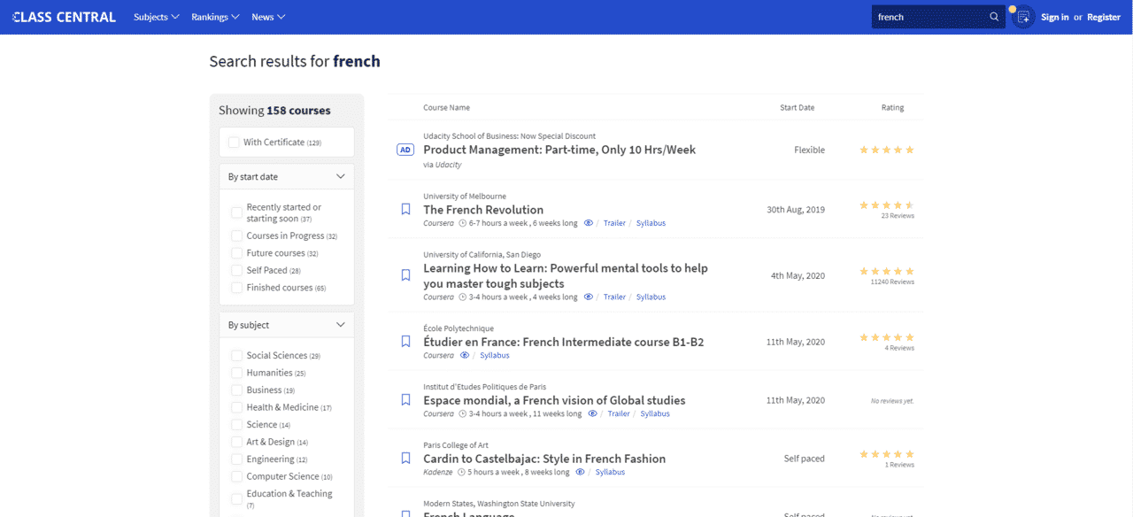This screenshot has width=1133, height=517.
Task: View The French Revolution Syllabus
Action: point(651,223)
